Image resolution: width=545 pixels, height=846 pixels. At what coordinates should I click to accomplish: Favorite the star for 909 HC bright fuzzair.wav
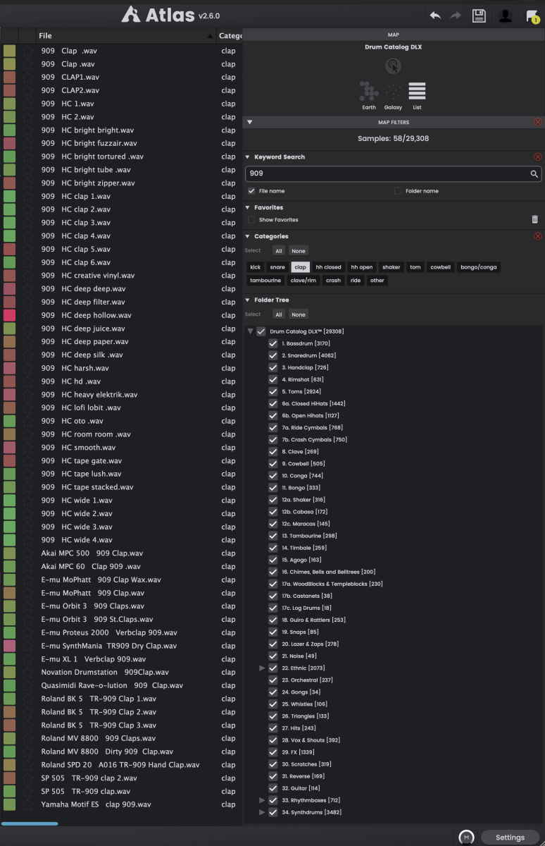point(27,143)
